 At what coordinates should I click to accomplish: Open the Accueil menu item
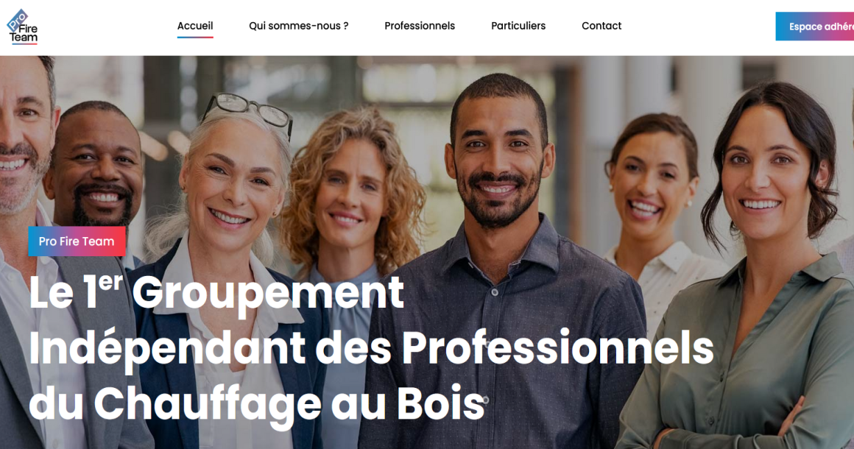pos(195,26)
